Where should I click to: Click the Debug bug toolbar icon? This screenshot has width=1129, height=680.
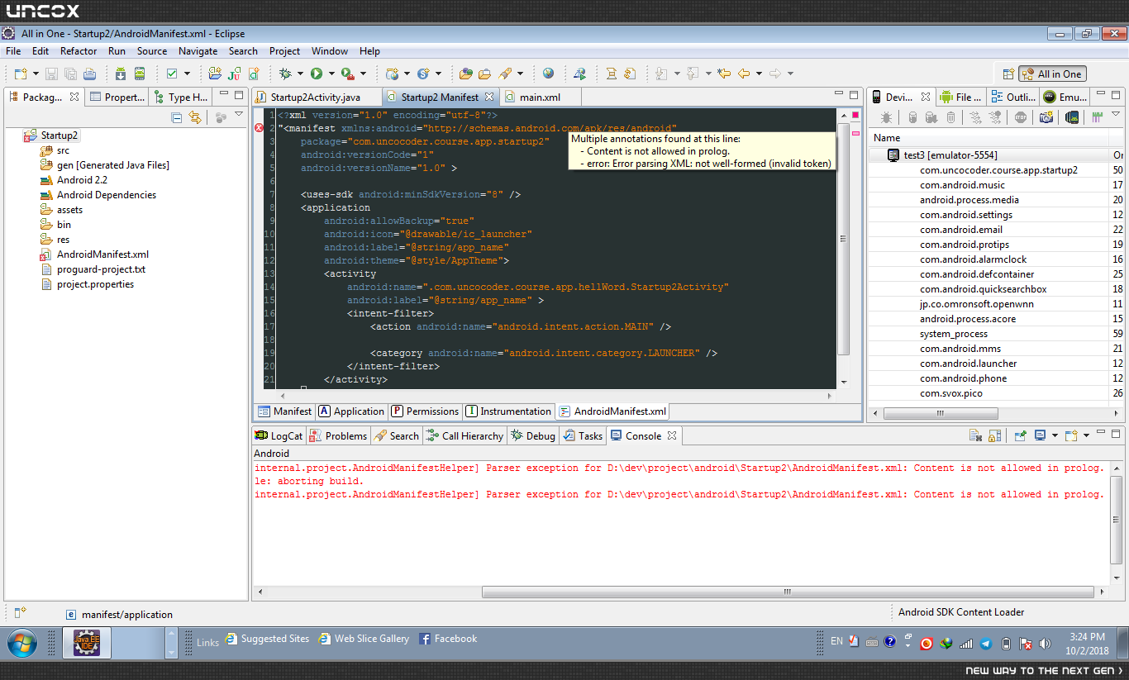pyautogui.click(x=285, y=74)
